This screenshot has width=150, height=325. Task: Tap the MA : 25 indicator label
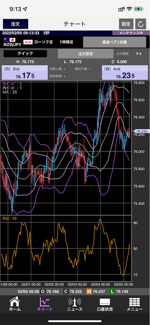coord(9,92)
